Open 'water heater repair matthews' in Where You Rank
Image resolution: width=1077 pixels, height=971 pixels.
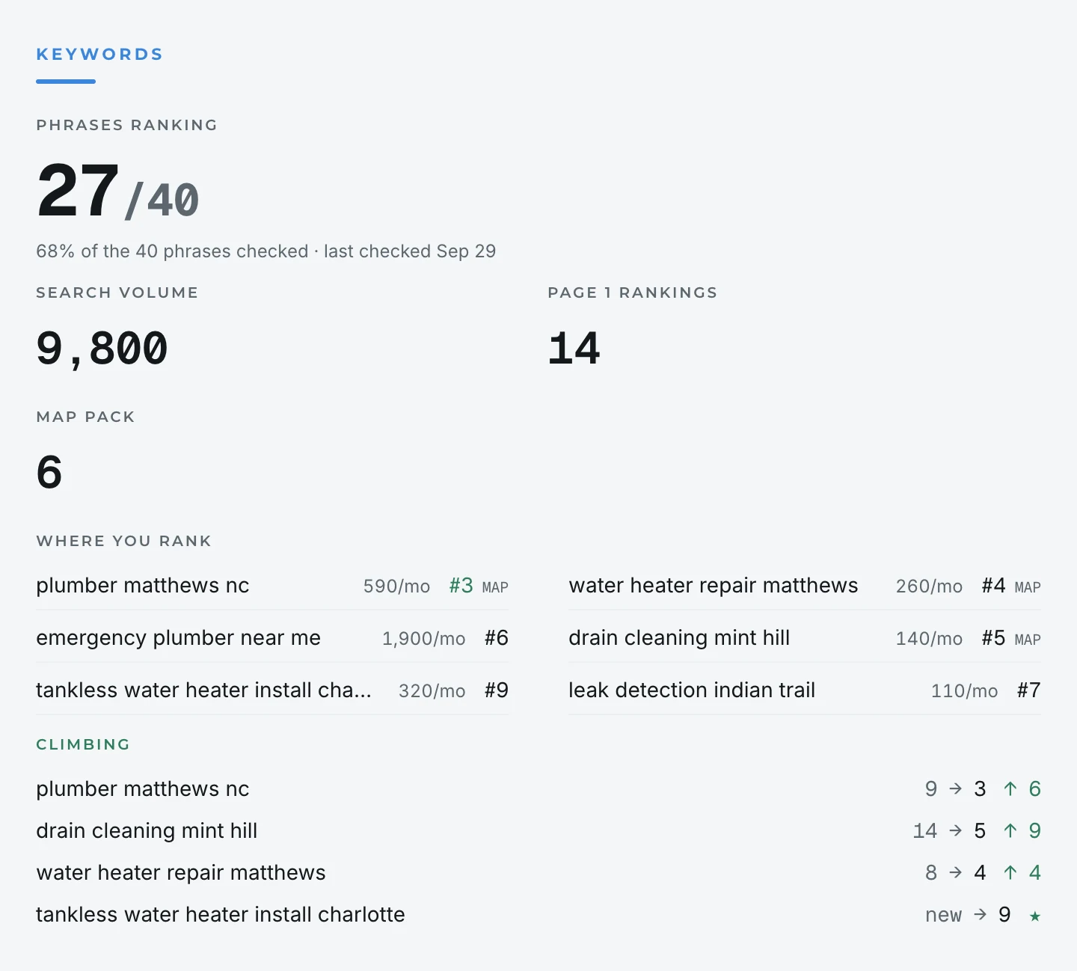805,586
